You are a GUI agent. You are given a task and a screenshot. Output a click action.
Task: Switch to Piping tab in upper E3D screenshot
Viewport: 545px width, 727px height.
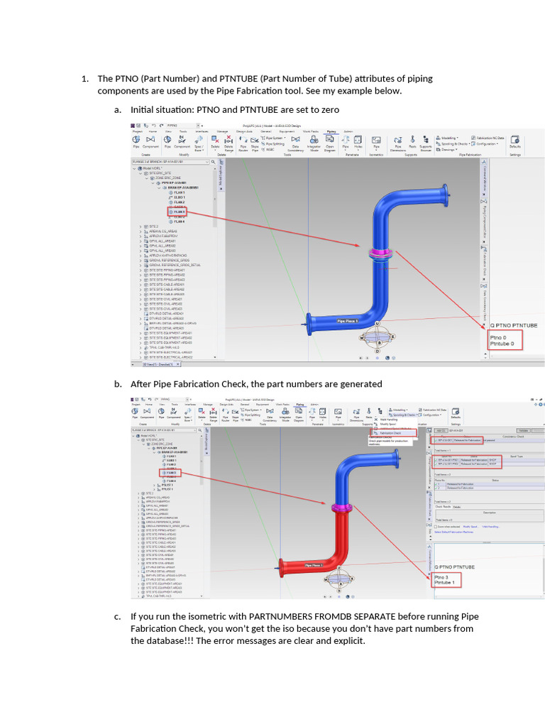click(x=332, y=131)
